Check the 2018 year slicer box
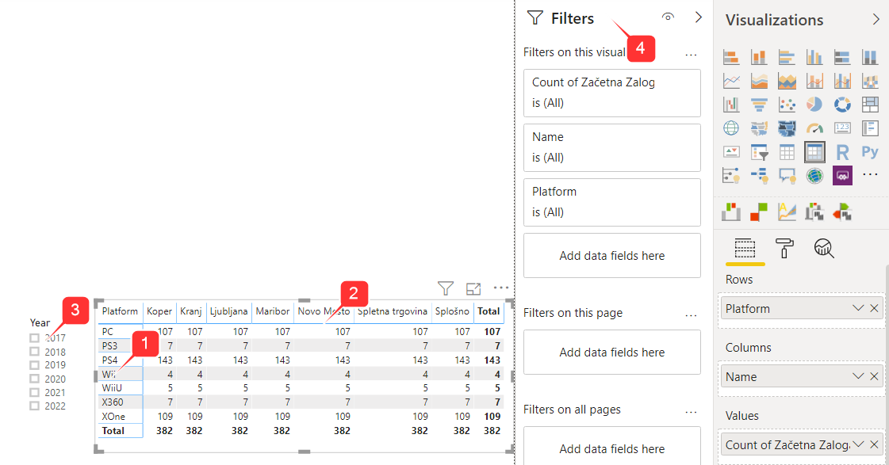Screen dimensions: 889x465 [35, 352]
